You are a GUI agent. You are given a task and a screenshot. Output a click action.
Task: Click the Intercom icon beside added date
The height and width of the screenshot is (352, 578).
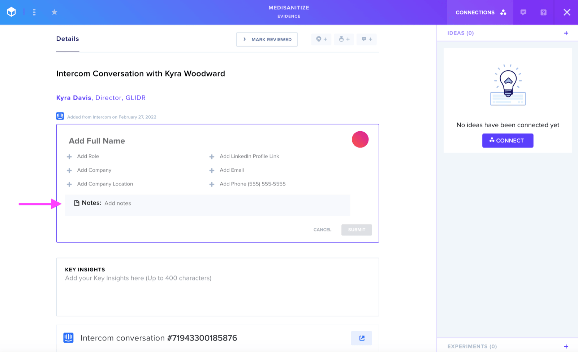[60, 116]
